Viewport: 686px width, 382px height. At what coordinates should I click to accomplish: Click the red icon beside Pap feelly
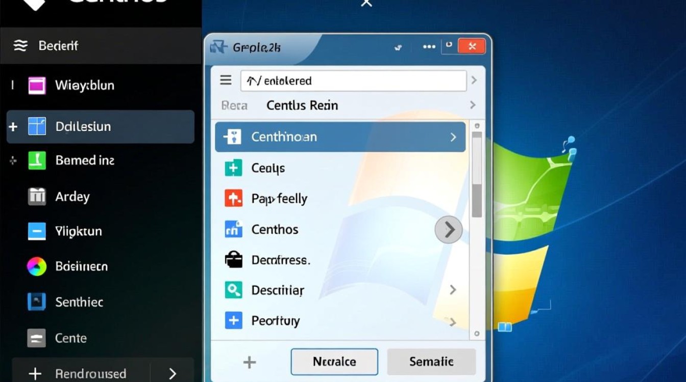(233, 198)
